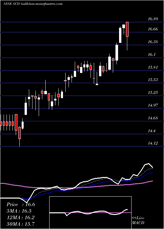Click the <<Live MACD label
The image size is (164, 229).
pyautogui.click(x=138, y=220)
